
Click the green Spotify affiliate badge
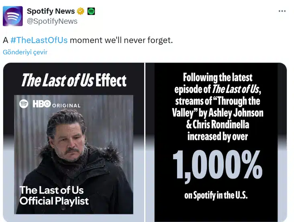(x=91, y=11)
